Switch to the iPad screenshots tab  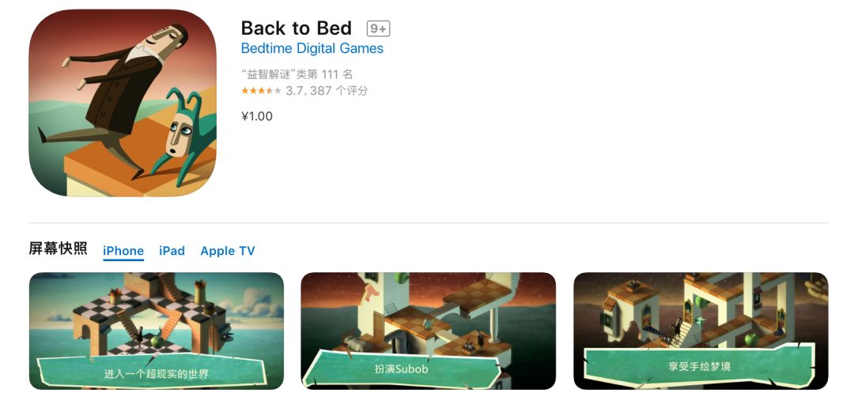(172, 251)
